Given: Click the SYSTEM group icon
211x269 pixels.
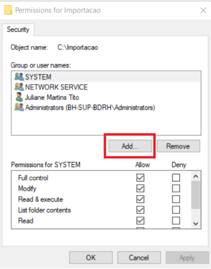Looking at the screenshot, I should (x=19, y=77).
